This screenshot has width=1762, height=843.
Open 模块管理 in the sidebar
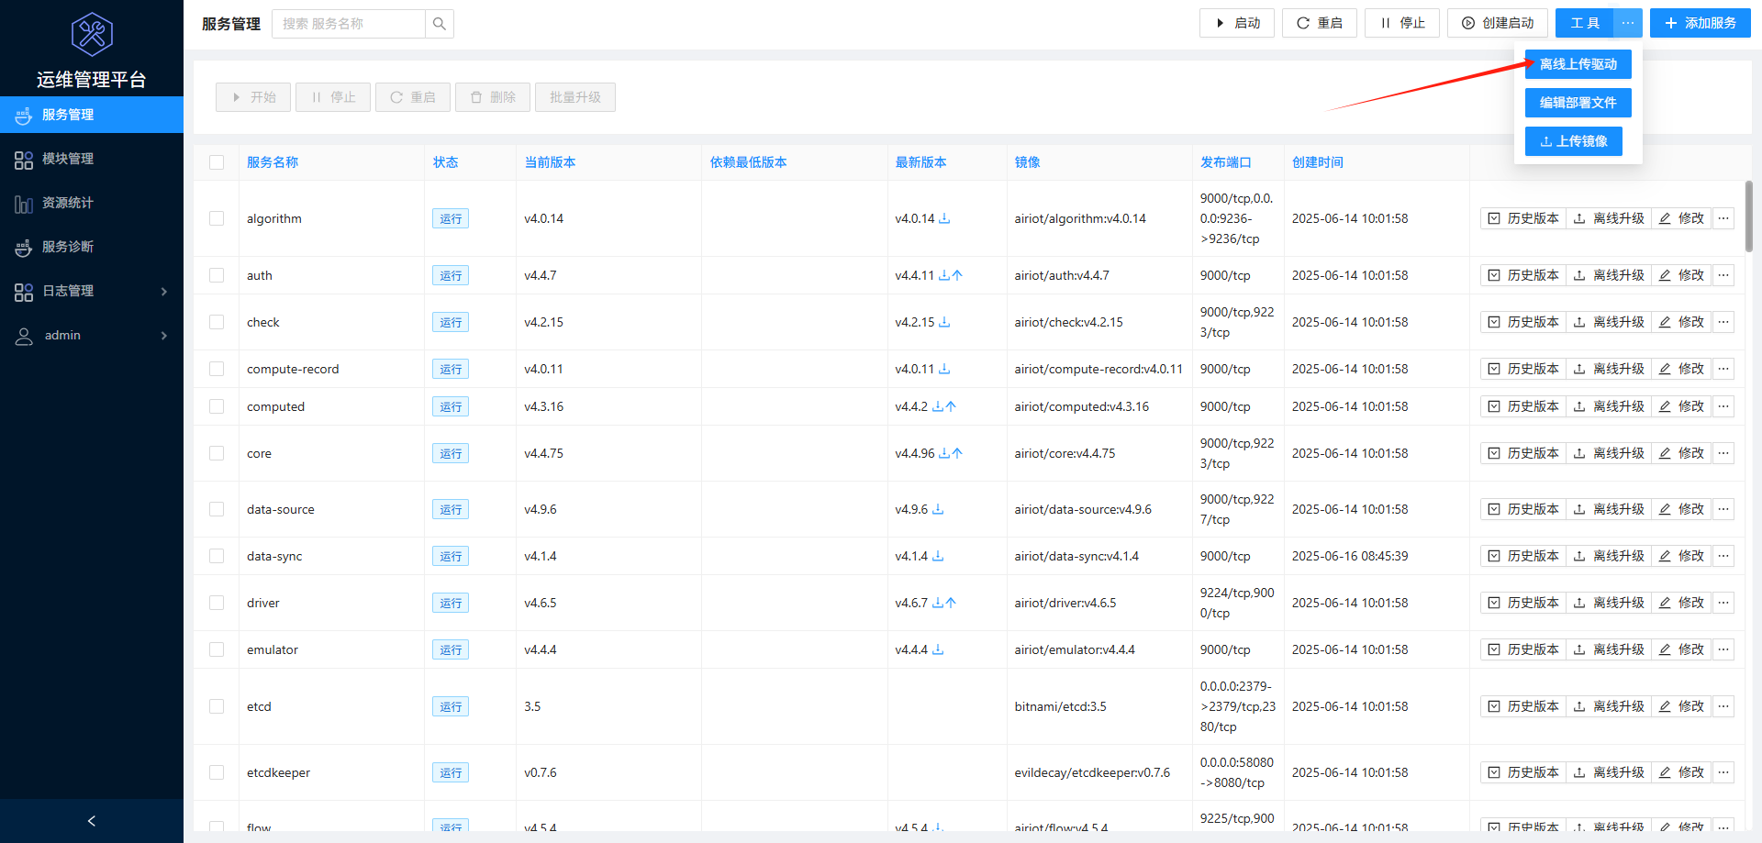pos(68,159)
